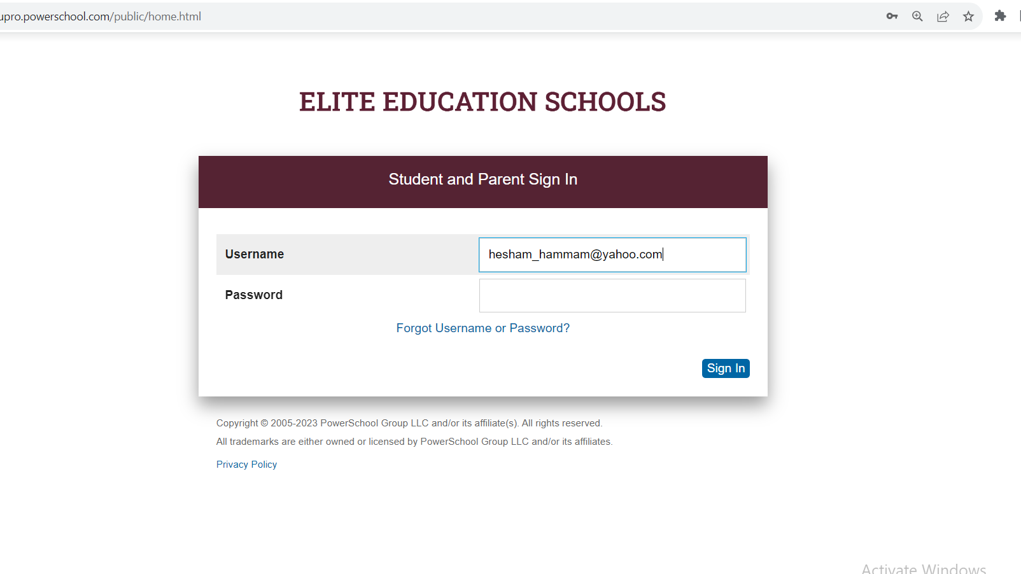
Task: Click the PowerSchool URL in the address bar
Action: click(x=102, y=16)
